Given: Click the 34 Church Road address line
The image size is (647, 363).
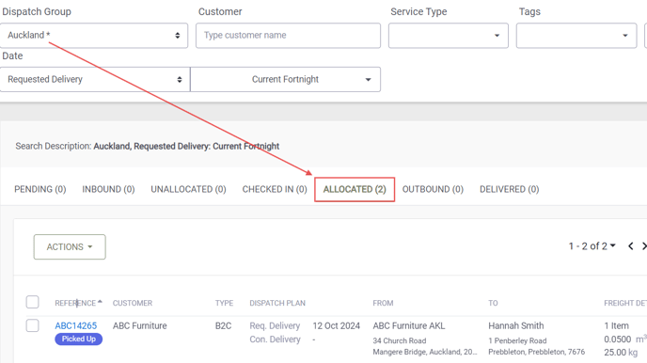Looking at the screenshot, I should point(400,340).
